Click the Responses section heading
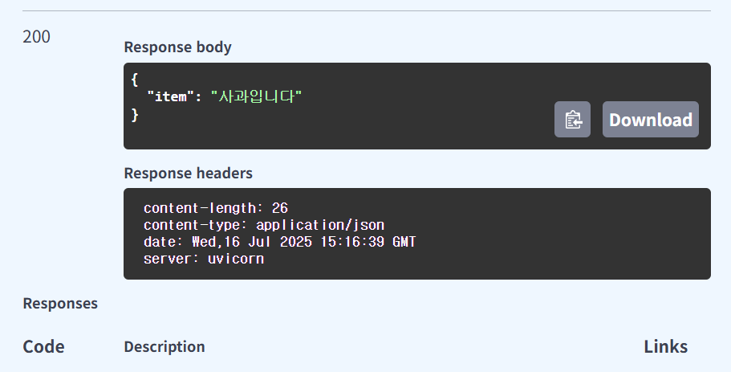The image size is (731, 372). point(60,304)
